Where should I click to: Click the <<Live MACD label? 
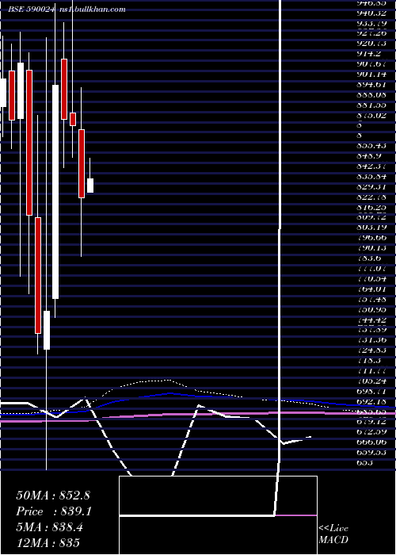(x=333, y=534)
